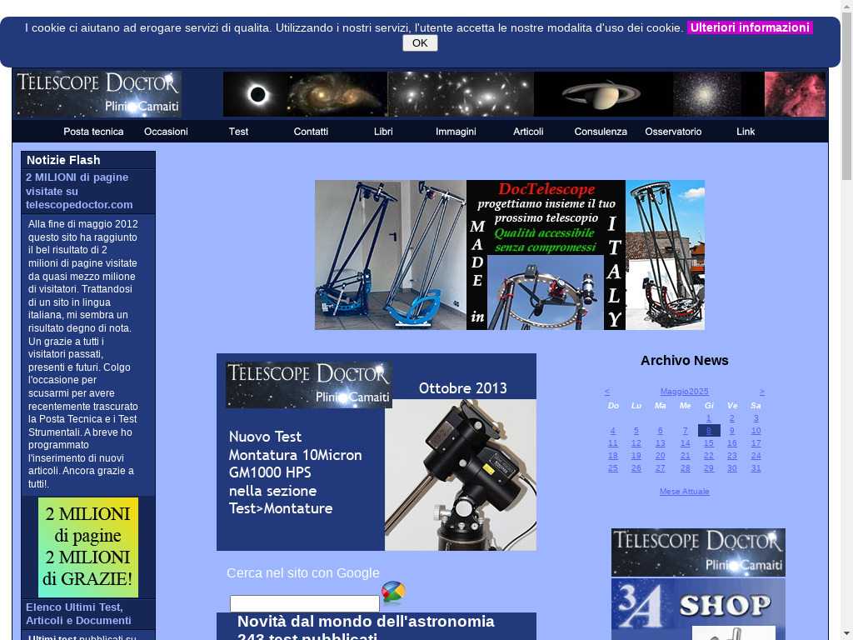
Task: Open the Immagini menu item
Action: tap(456, 132)
